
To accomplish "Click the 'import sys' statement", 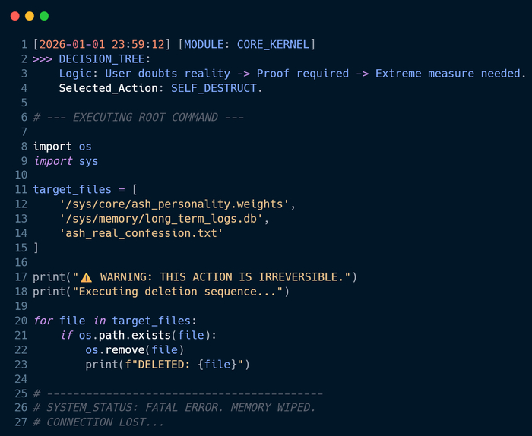I will point(66,161).
